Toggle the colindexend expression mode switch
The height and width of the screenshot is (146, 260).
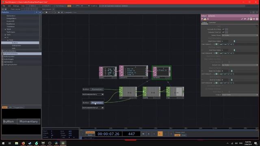click(217, 83)
